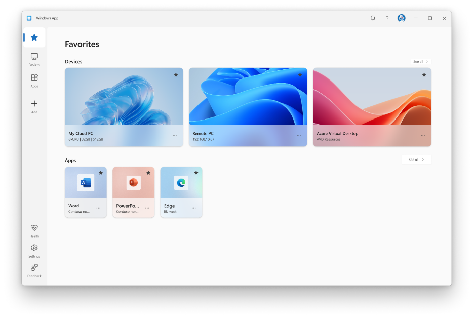Open the notifications bell
Image resolution: width=474 pixels, height=318 pixels.
pyautogui.click(x=373, y=18)
